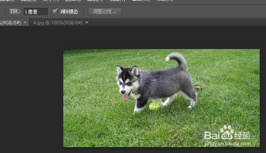Click the husky puppy photo on the canvas
266x153 pixels.
coord(161,98)
